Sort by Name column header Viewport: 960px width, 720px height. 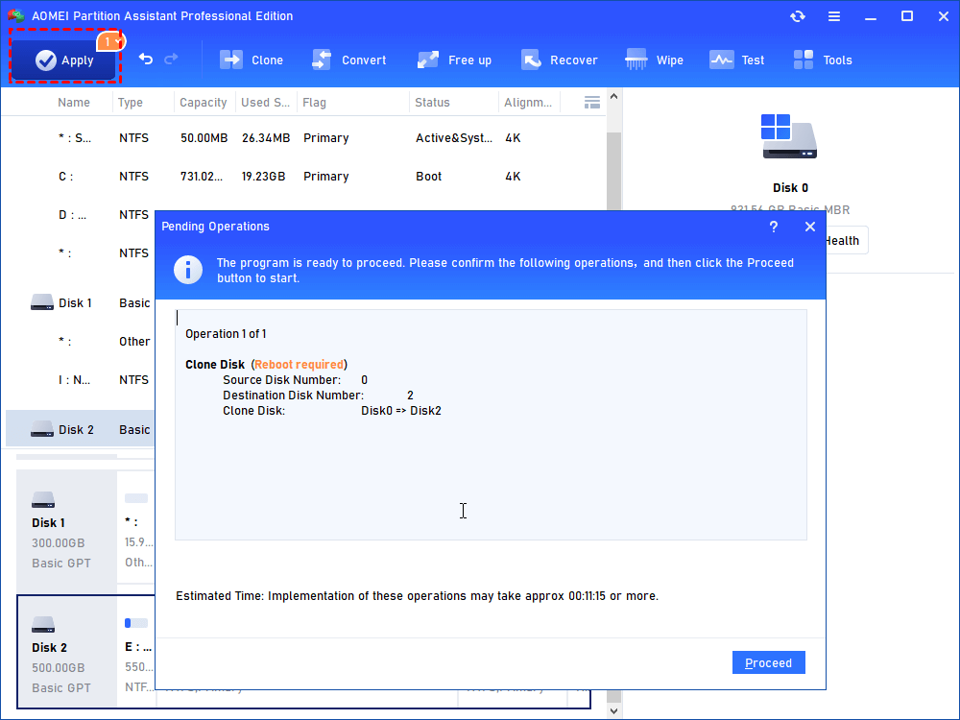pyautogui.click(x=74, y=103)
